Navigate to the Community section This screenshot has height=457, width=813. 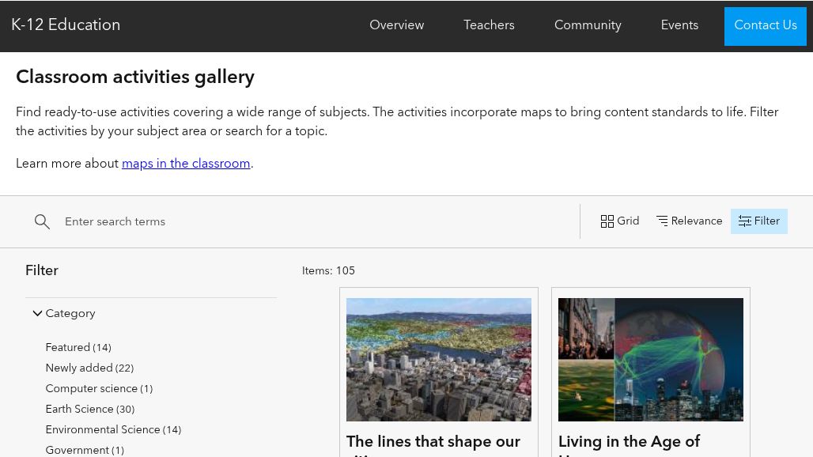[x=588, y=25]
